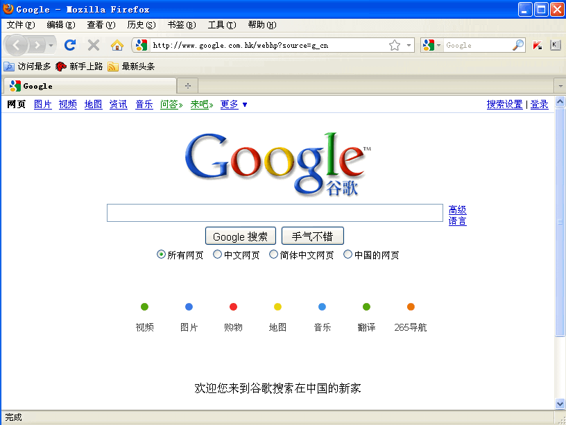Click the Stop loading X icon
The height and width of the screenshot is (425, 566).
pyautogui.click(x=94, y=45)
